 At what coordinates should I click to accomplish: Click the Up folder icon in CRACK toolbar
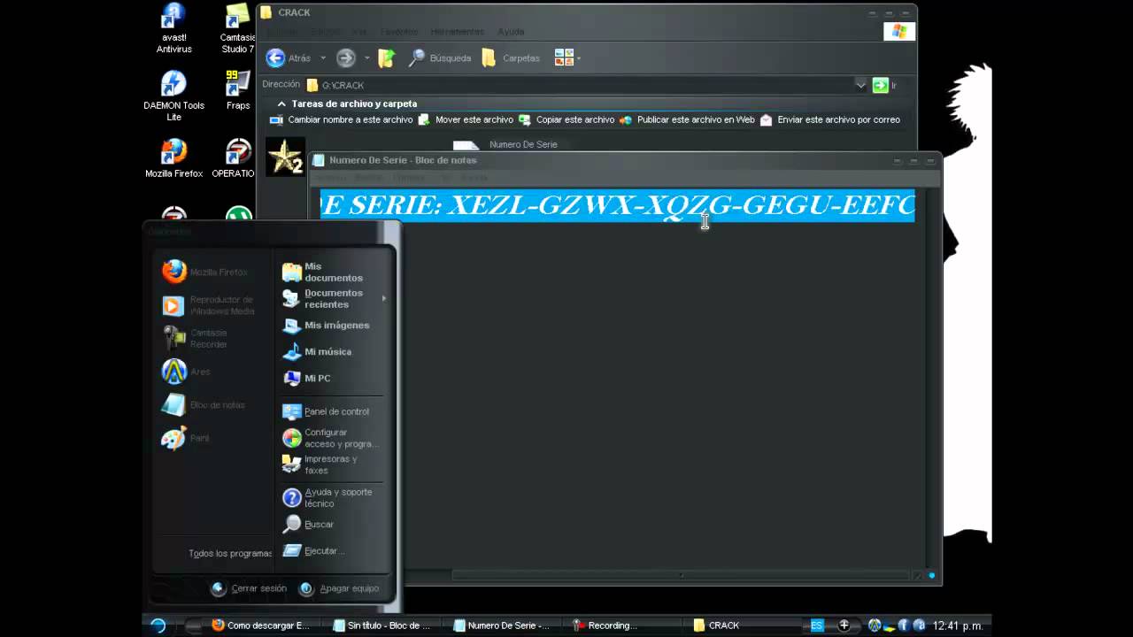pyautogui.click(x=387, y=58)
